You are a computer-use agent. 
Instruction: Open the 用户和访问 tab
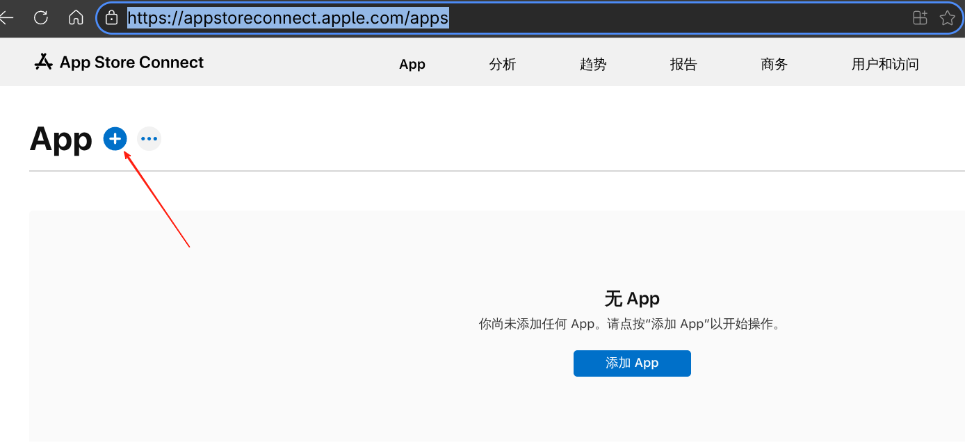point(885,64)
